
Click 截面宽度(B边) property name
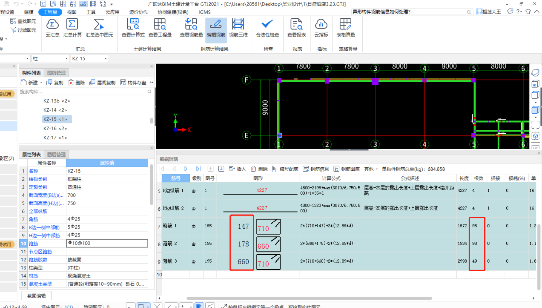[x=46, y=195]
